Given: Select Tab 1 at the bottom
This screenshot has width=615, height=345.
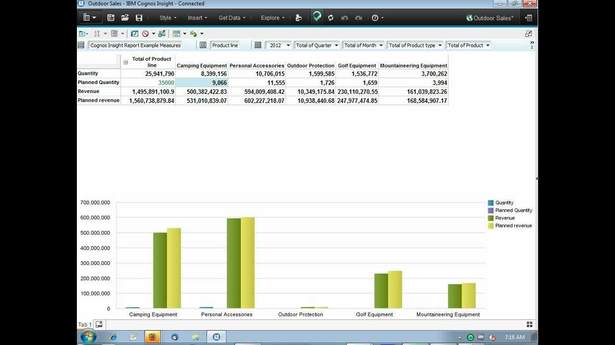Looking at the screenshot, I should tap(85, 324).
